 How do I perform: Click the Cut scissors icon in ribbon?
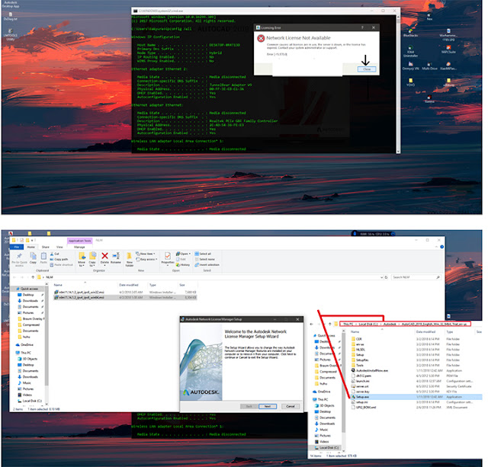coord(52,254)
